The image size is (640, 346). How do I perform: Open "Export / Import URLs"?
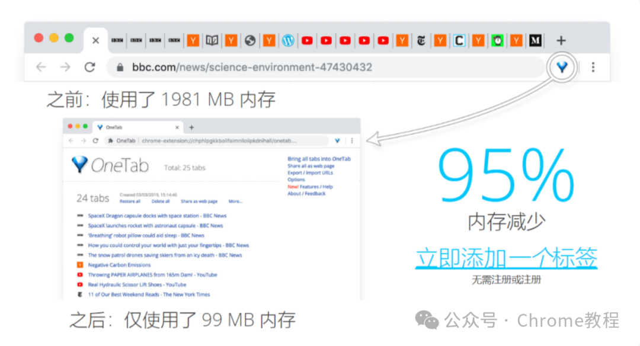(x=310, y=172)
